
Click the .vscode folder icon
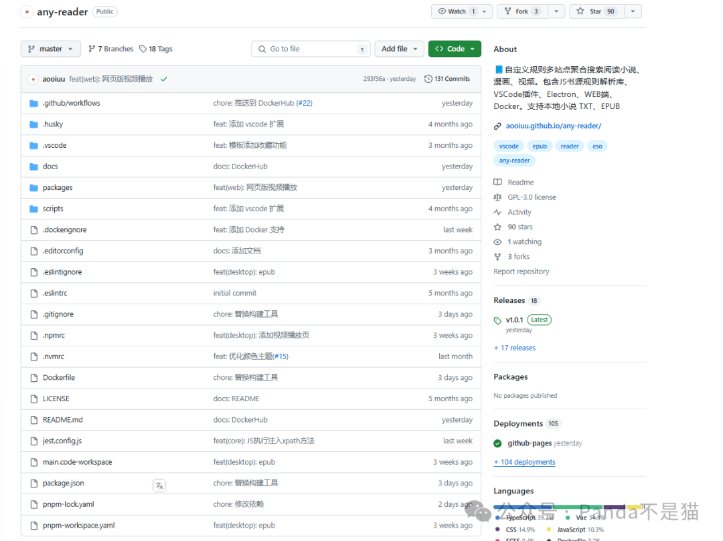(33, 146)
